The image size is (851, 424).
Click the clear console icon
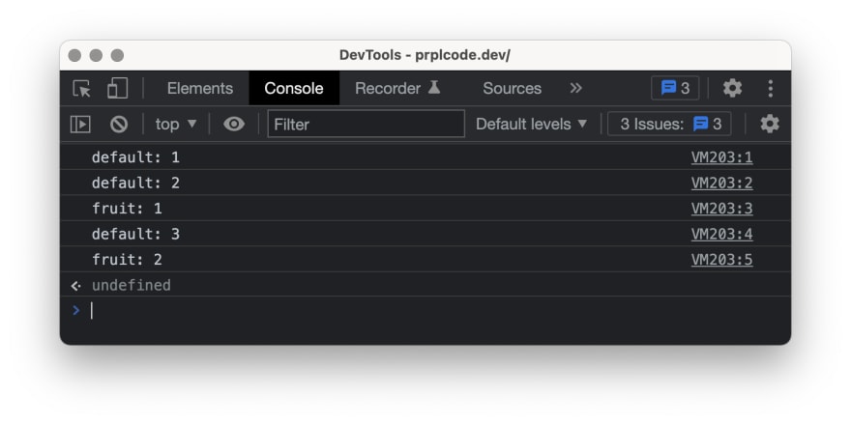[119, 125]
